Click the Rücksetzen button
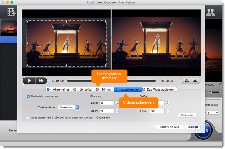 point(187,115)
